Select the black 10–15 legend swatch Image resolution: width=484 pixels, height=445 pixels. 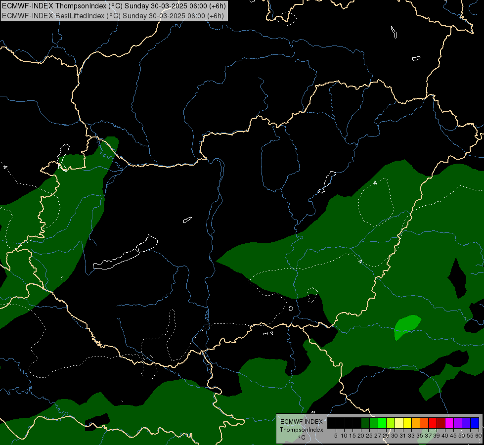click(349, 423)
